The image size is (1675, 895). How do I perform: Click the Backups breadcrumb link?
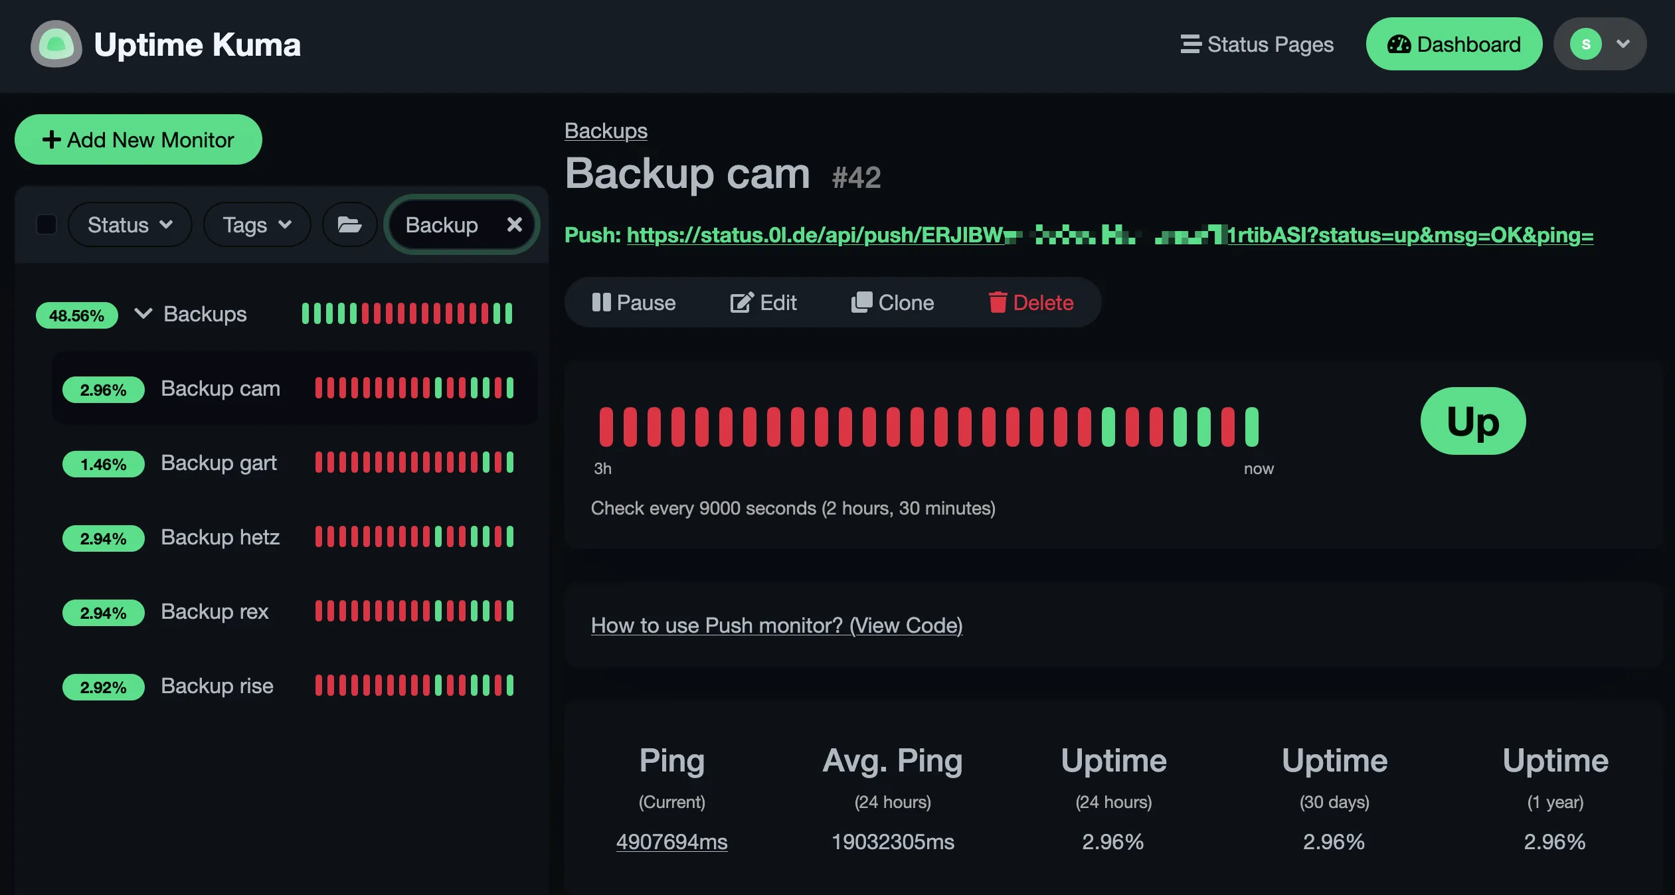tap(606, 131)
